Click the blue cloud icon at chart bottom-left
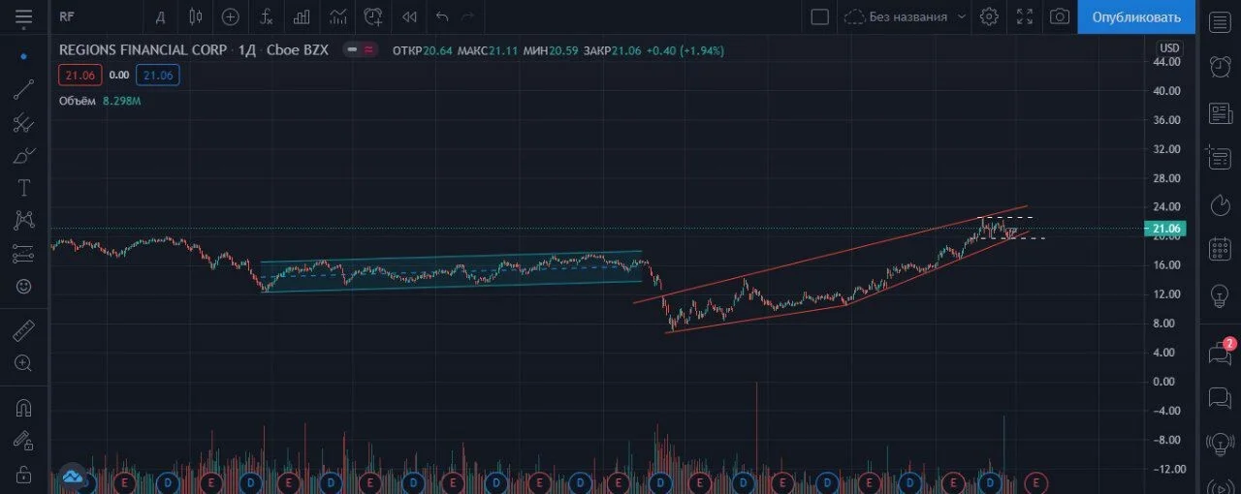1241x494 pixels. pos(73,476)
